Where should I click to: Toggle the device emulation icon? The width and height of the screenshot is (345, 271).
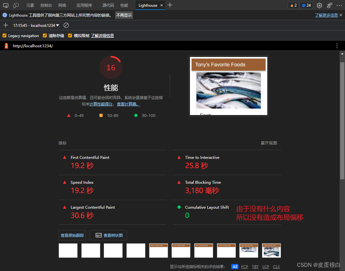coord(16,5)
